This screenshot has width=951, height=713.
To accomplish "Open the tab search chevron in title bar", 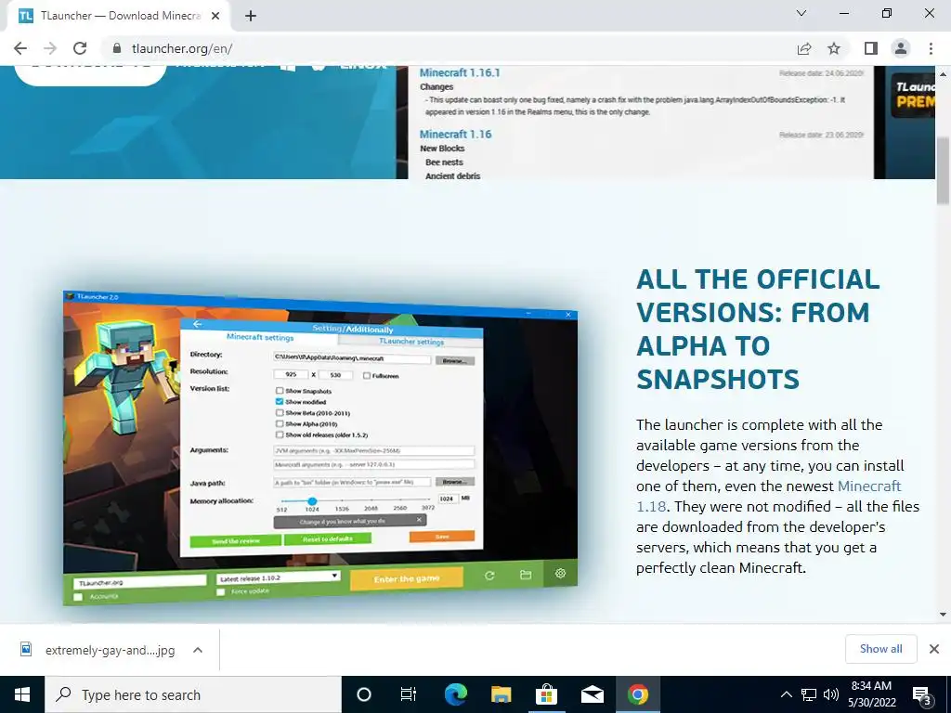I will [801, 13].
